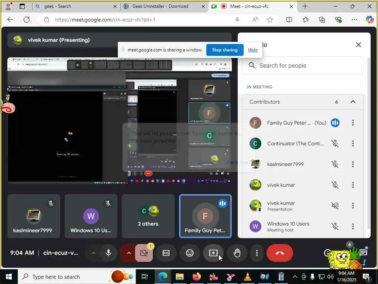This screenshot has height=284, width=378.
Task: Open Copilot icon in Edge
Action: pyautogui.click(x=370, y=20)
